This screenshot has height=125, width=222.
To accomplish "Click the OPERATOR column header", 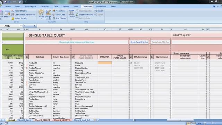I will 105,57.
